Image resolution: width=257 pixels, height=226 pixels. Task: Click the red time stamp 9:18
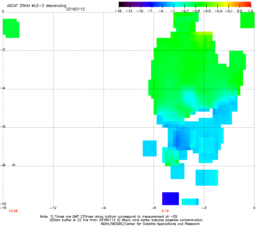[x=165, y=211]
